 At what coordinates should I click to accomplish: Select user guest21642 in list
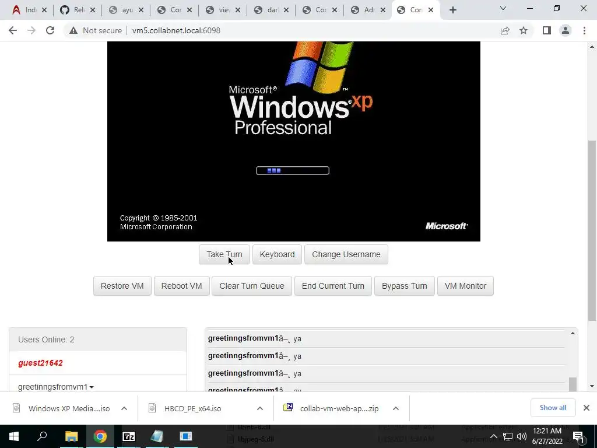point(40,363)
